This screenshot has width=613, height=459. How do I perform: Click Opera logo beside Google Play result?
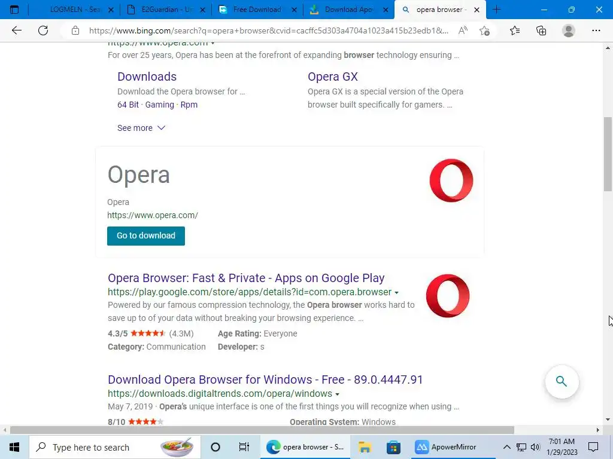coord(448,295)
